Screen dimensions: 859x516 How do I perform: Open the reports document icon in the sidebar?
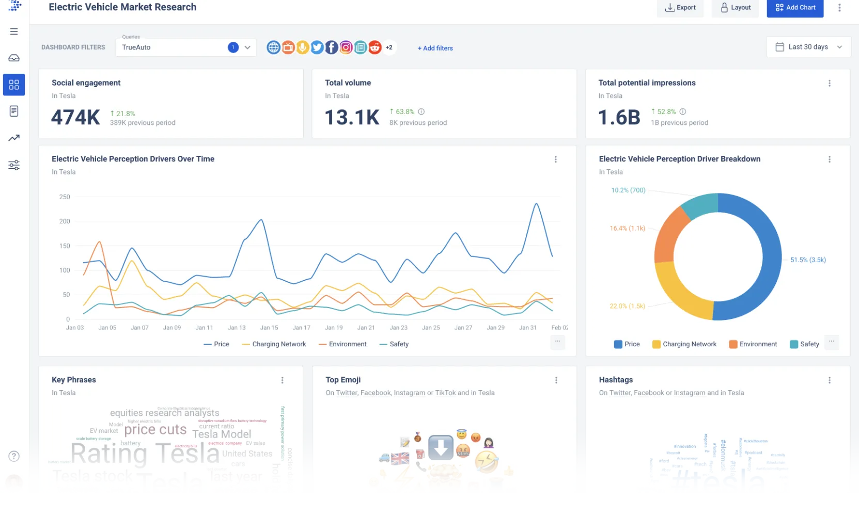coord(14,111)
